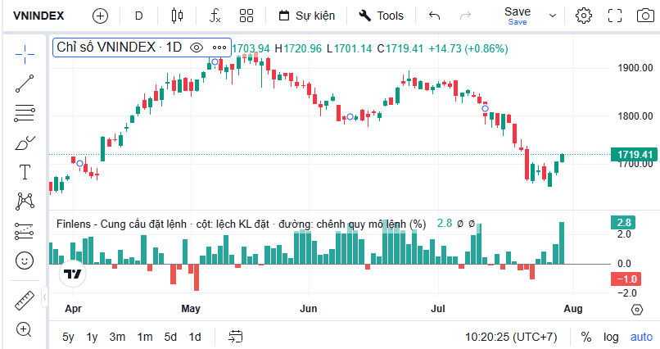This screenshot has width=660, height=349.
Task: Select the trend line drawing tool
Action: click(25, 84)
